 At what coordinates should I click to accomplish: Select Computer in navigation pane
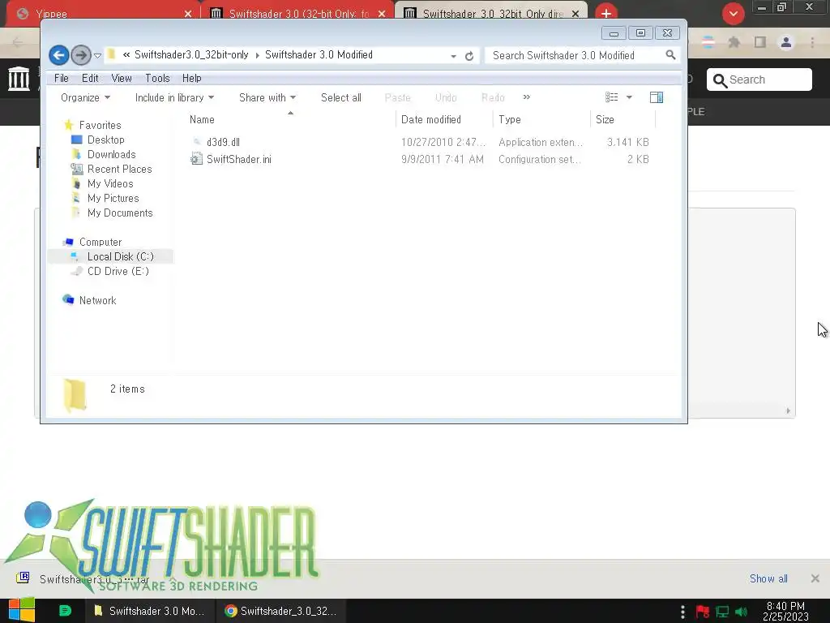click(x=100, y=242)
